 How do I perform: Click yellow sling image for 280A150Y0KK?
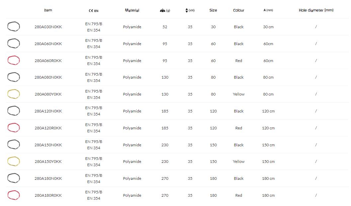(14, 162)
